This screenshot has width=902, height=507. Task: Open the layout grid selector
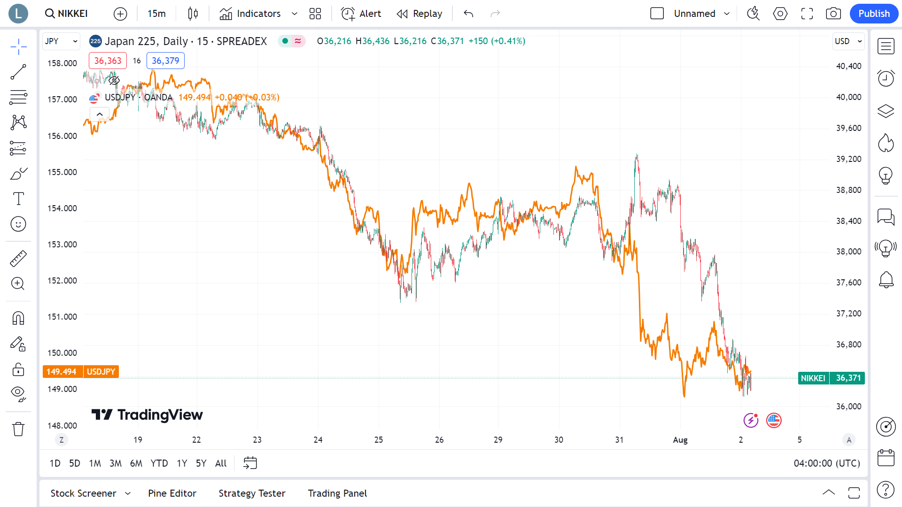click(315, 14)
